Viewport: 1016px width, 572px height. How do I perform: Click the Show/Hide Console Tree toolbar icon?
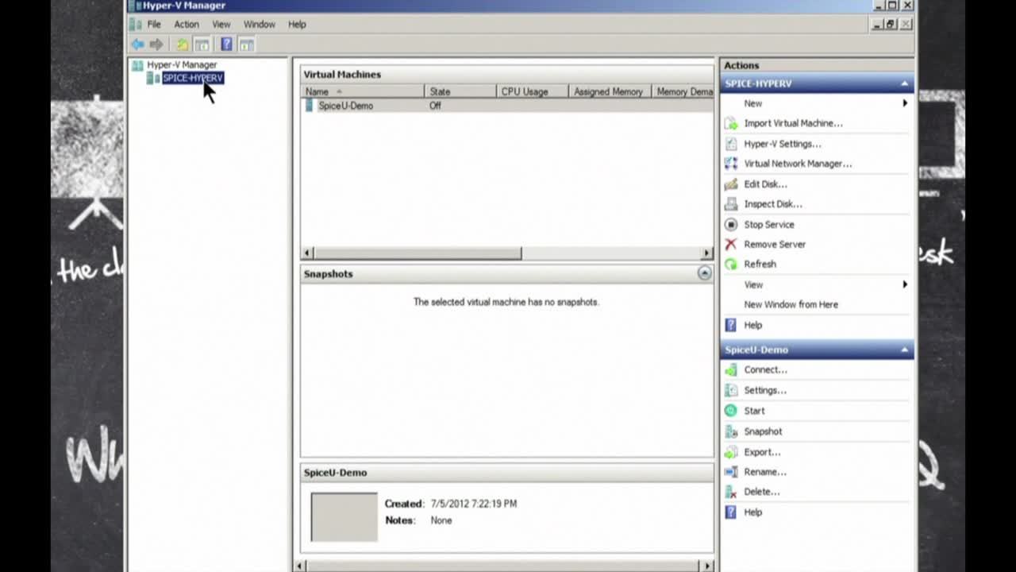[202, 44]
